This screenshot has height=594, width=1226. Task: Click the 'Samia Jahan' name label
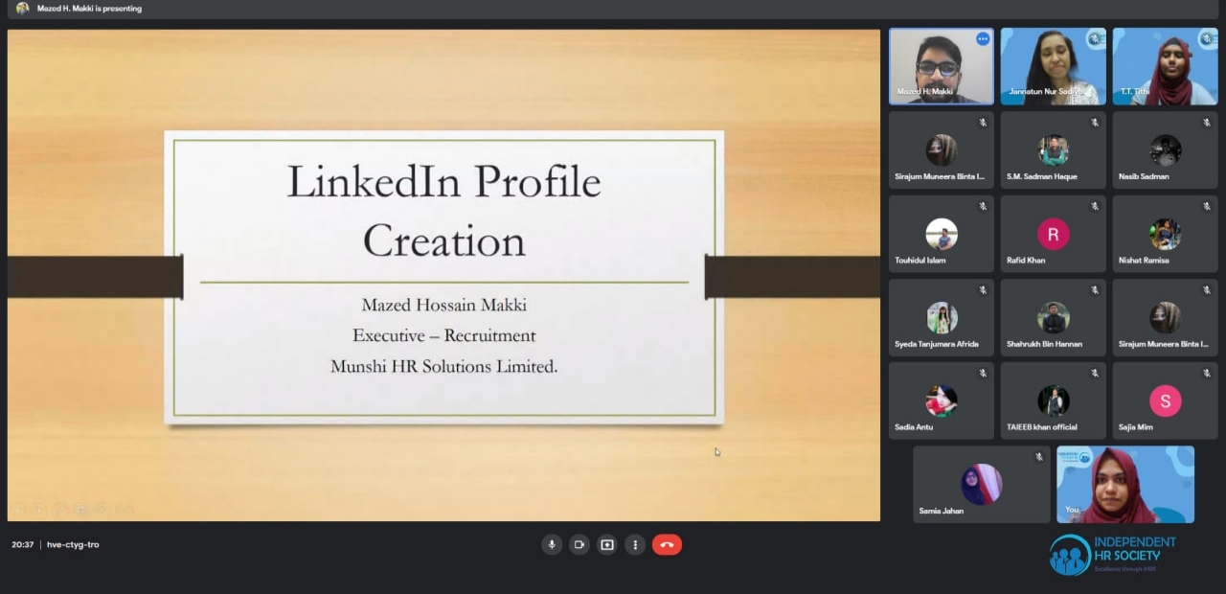tap(942, 511)
